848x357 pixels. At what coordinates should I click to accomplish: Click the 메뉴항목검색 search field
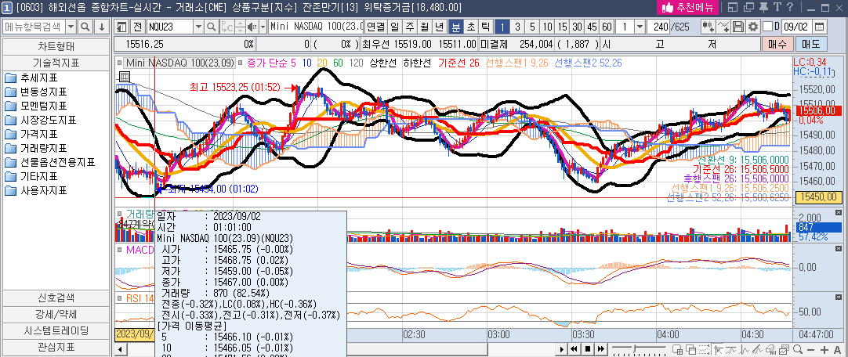[x=34, y=27]
